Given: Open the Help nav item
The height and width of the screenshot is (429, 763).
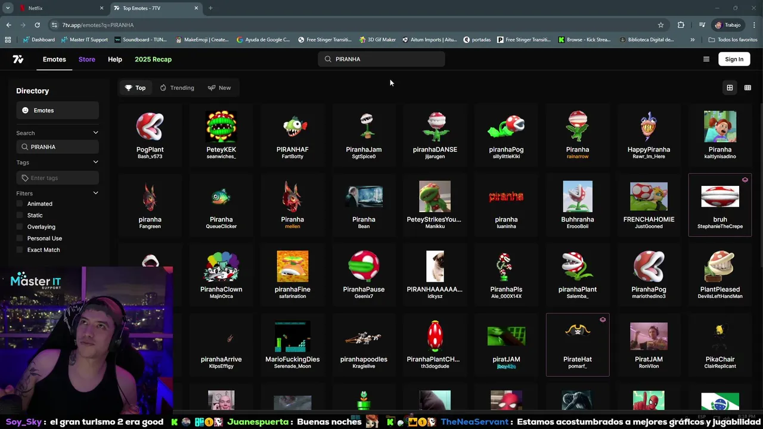Looking at the screenshot, I should tap(115, 59).
